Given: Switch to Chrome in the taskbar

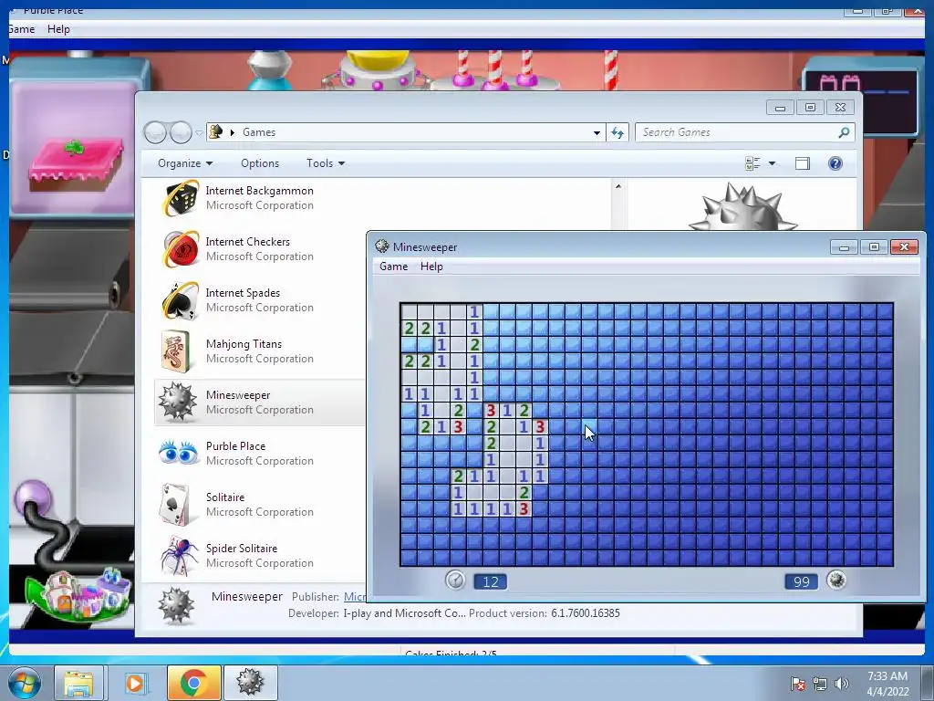Looking at the screenshot, I should tap(193, 683).
